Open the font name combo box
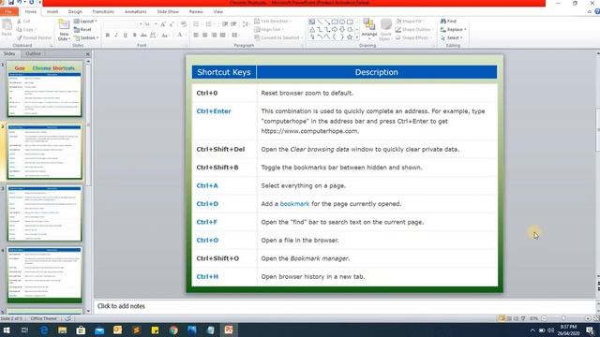This screenshot has height=337, width=600. [123, 24]
